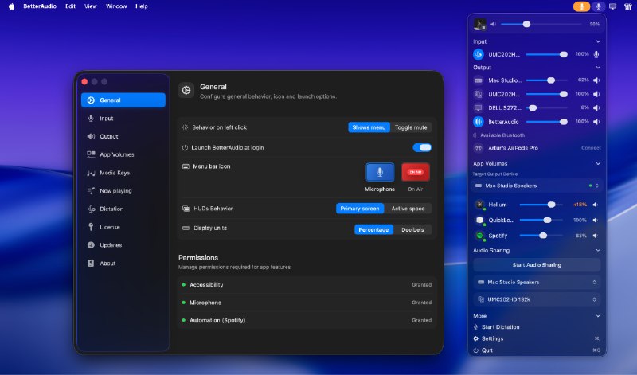This screenshot has height=375, width=637.
Task: Open Target Output Device Mac Studio Speakers dropdown
Action: (537, 186)
